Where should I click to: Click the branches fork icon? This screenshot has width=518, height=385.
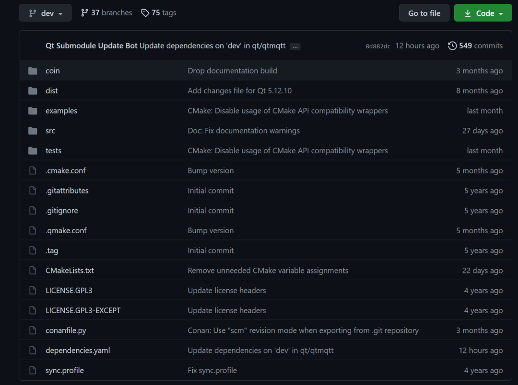coord(85,13)
